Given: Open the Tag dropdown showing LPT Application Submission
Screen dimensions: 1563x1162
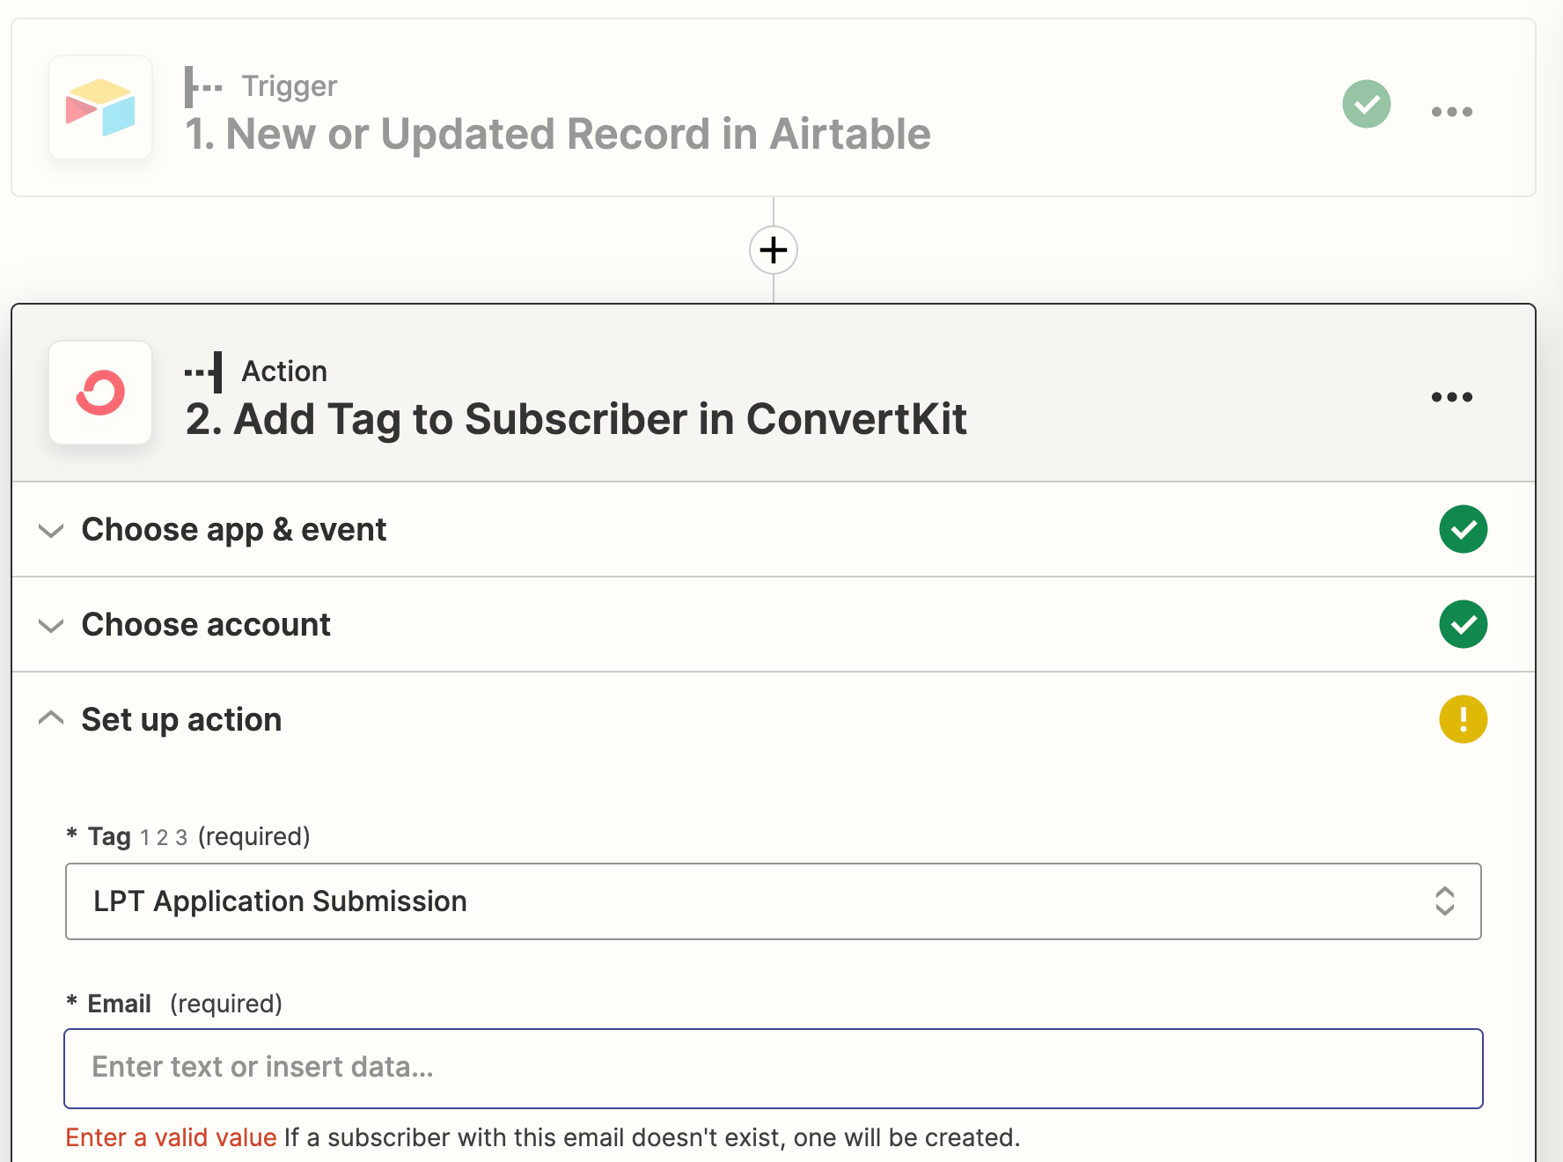Looking at the screenshot, I should [773, 901].
